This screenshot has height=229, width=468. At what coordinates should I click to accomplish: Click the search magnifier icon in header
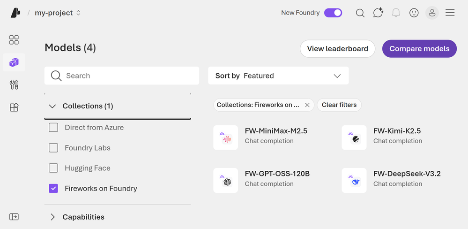pyautogui.click(x=360, y=13)
